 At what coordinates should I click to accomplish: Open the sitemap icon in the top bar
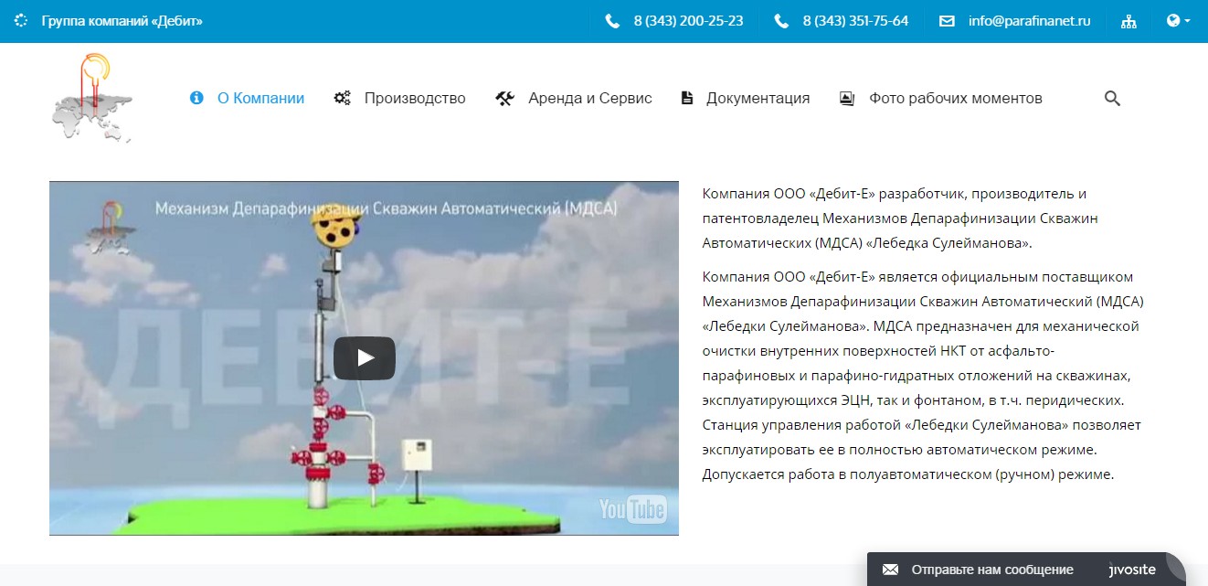point(1129,21)
